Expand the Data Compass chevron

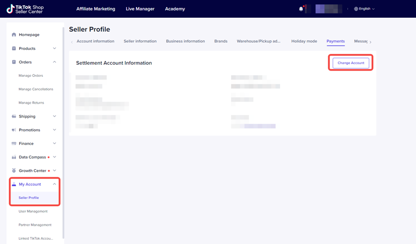point(54,157)
